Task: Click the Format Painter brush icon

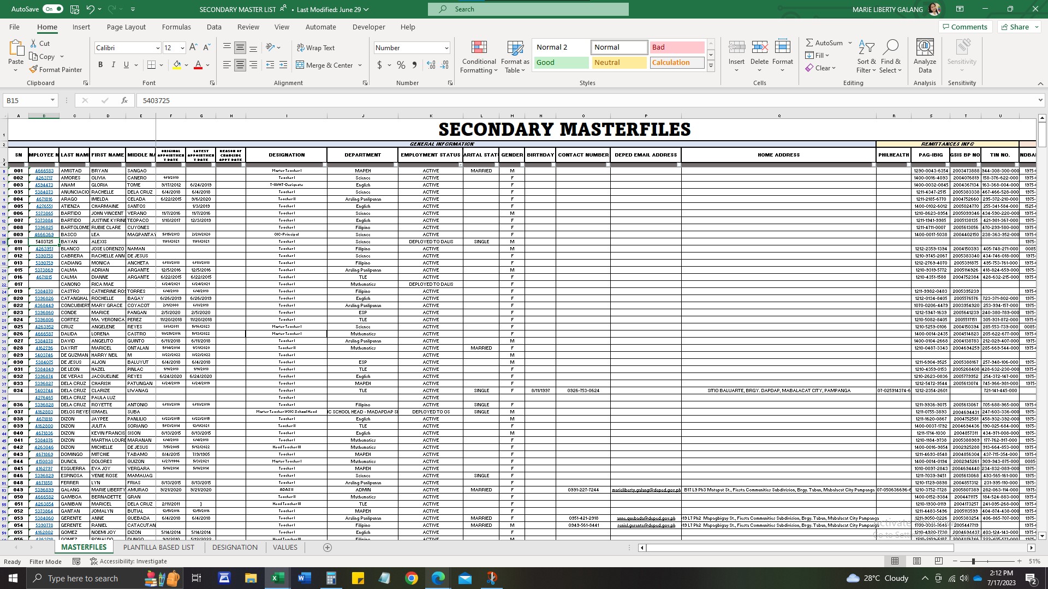Action: pyautogui.click(x=34, y=69)
